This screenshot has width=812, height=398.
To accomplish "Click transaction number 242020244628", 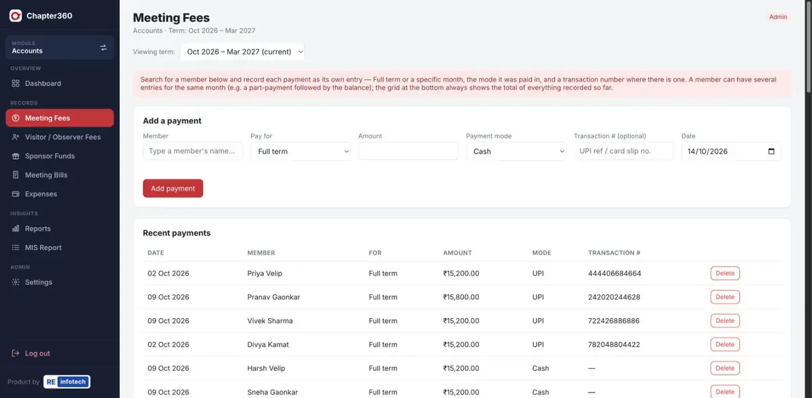I will click(614, 297).
